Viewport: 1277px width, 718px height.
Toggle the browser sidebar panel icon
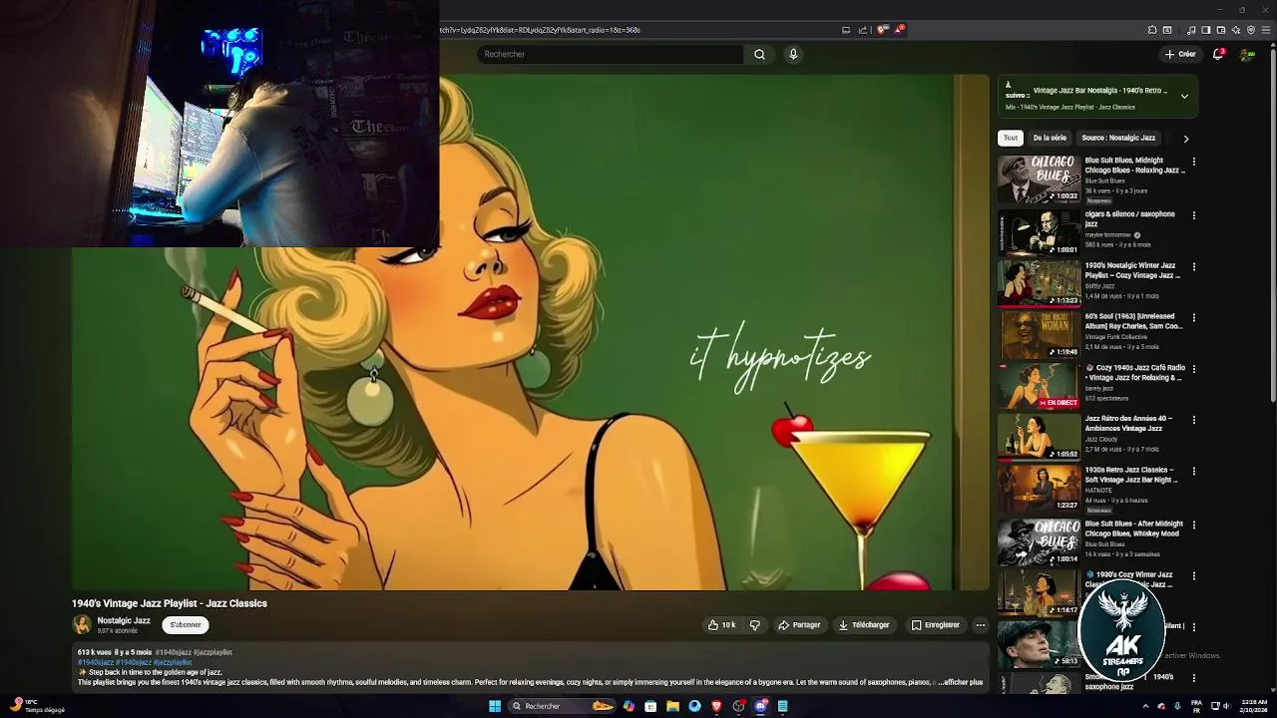[1205, 30]
